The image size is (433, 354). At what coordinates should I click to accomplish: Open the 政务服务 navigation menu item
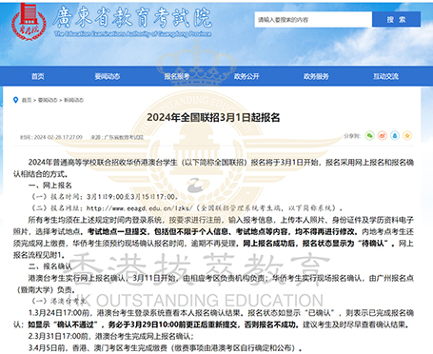(x=316, y=76)
